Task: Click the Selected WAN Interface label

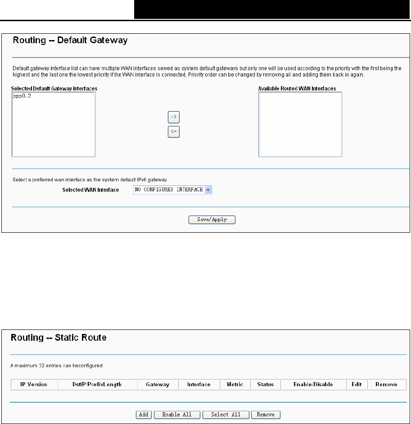Action: click(x=90, y=190)
